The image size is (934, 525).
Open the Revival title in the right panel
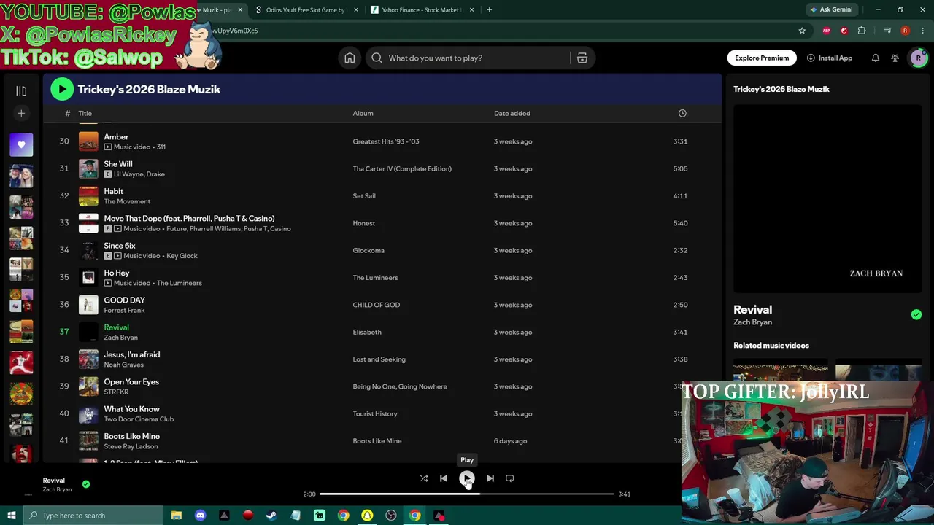click(752, 310)
